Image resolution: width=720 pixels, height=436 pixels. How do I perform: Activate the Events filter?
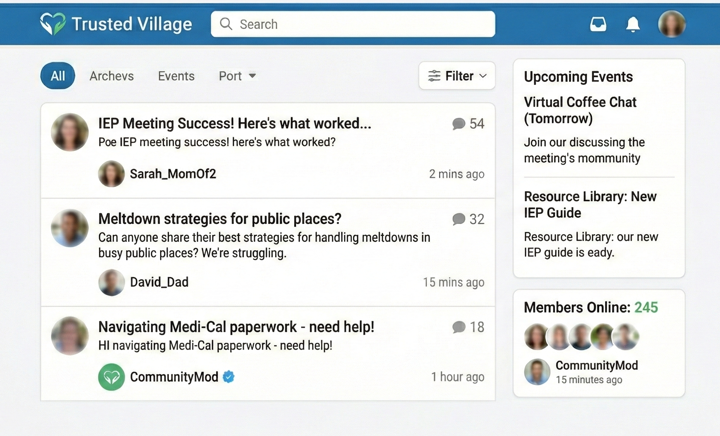click(x=176, y=76)
